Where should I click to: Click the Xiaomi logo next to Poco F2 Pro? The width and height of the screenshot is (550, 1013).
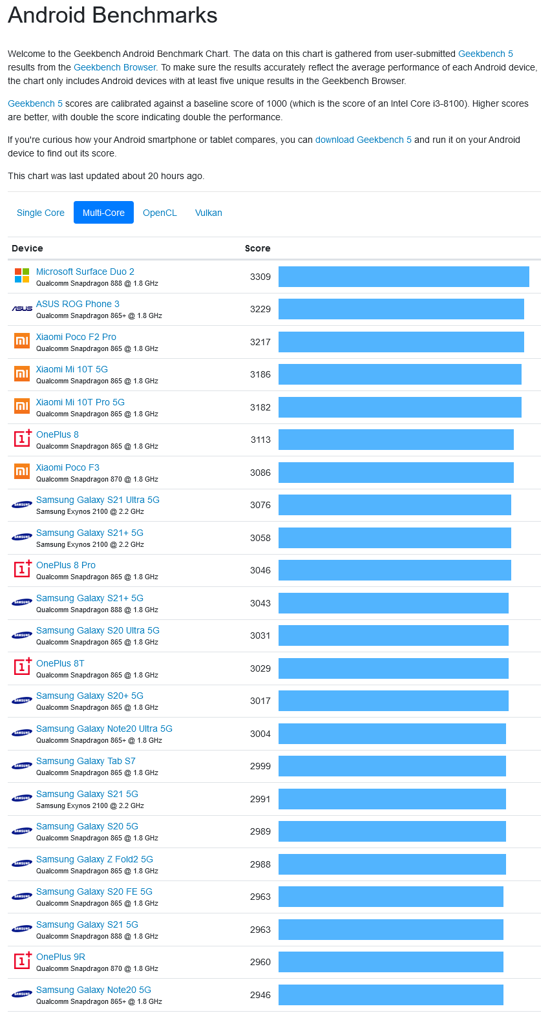tap(22, 341)
